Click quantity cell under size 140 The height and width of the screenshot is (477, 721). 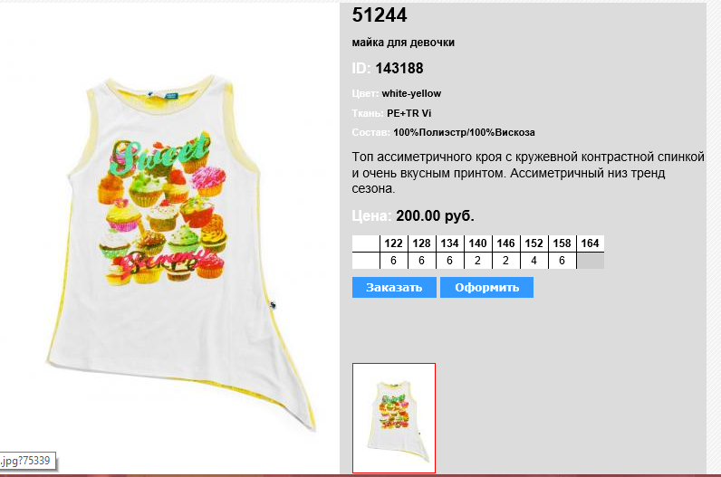click(x=477, y=261)
